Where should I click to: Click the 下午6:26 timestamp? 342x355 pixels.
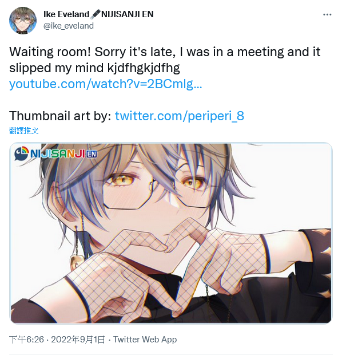tap(26, 340)
